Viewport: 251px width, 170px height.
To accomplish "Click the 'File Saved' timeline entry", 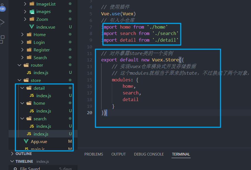I will point(30,169).
